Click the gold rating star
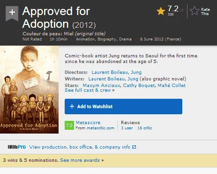217x174 pixels. [161, 11]
